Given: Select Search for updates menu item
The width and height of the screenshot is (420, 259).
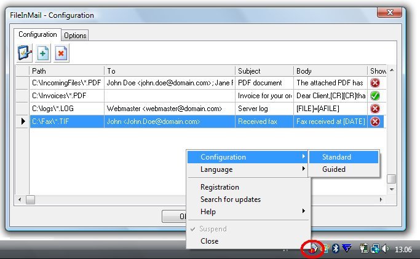Looking at the screenshot, I should (248, 199).
